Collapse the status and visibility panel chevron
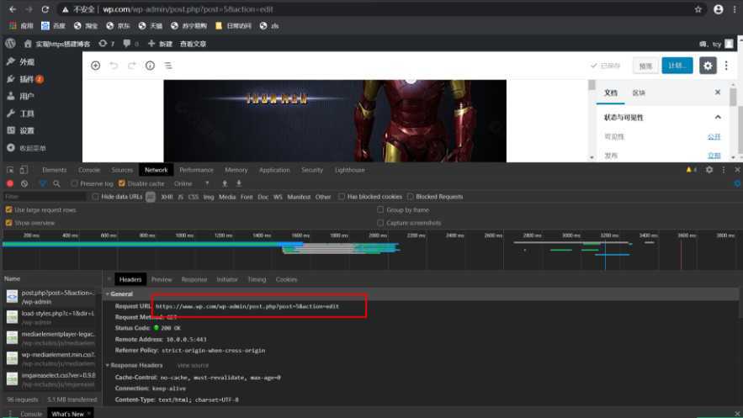743x418 pixels. point(718,118)
